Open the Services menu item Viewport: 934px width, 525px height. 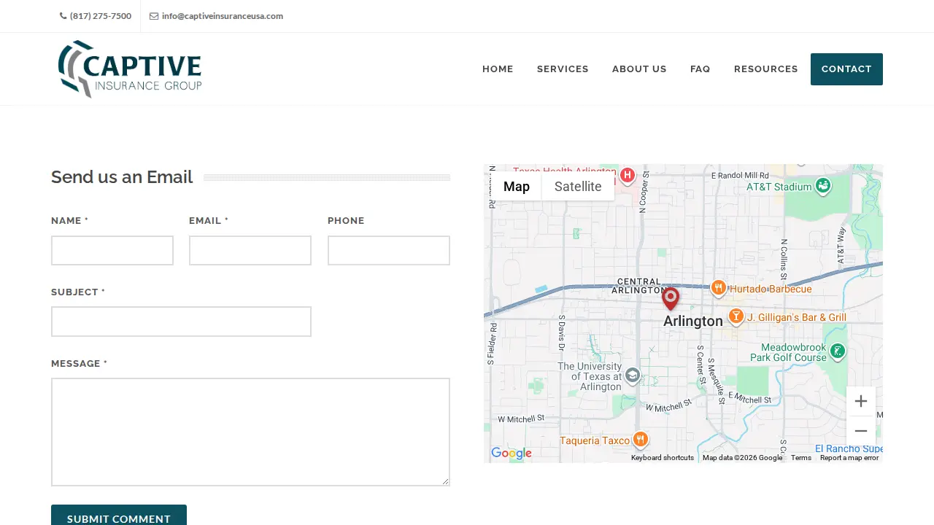563,69
